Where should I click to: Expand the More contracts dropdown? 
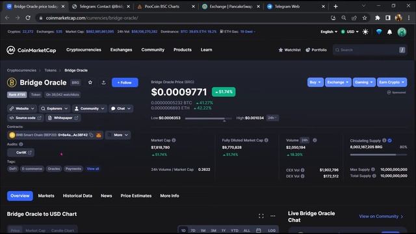coord(118,135)
